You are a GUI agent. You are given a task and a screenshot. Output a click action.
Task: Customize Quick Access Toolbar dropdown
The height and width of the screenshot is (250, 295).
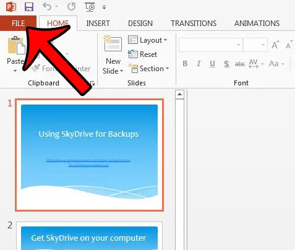point(104,8)
